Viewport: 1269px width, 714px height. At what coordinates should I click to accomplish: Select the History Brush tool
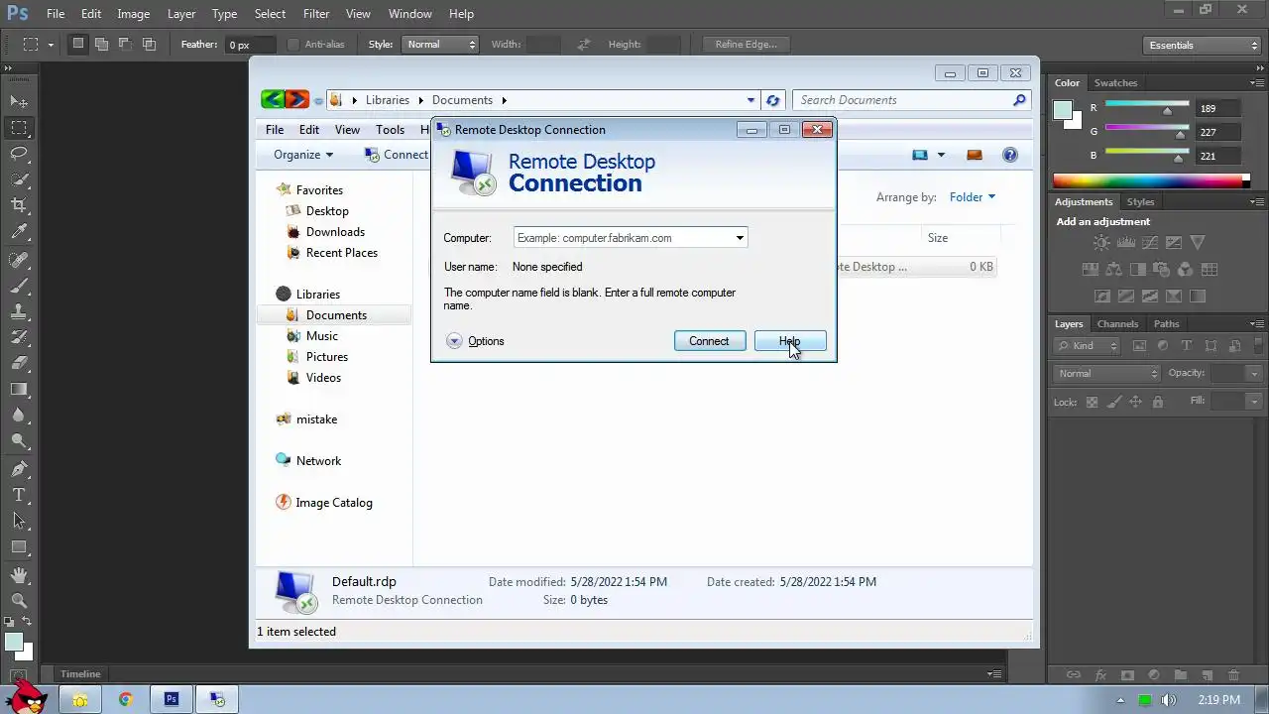click(19, 337)
